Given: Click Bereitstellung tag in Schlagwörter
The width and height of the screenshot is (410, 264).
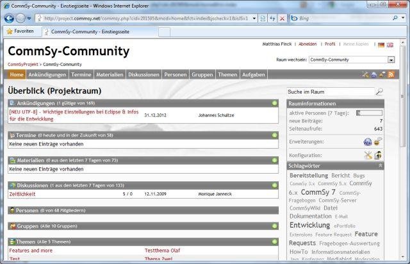Looking at the screenshot, I should coord(309,176).
